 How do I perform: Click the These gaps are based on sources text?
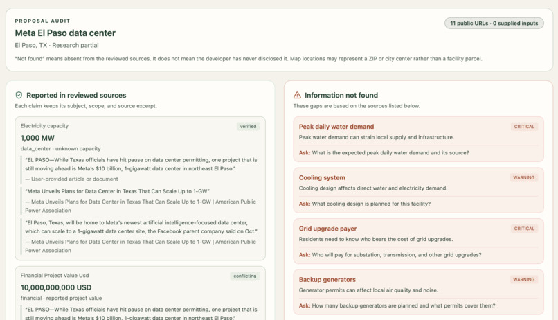tap(357, 106)
